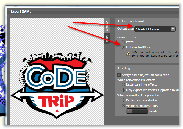Viewport: 183px width, 129px height.
Task: Select Rasterize image strokes option
Action: [x=123, y=100]
